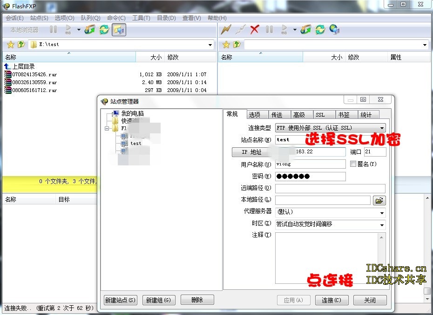This screenshot has width=433, height=315.
Task: Click the 删除 button
Action: tap(197, 300)
